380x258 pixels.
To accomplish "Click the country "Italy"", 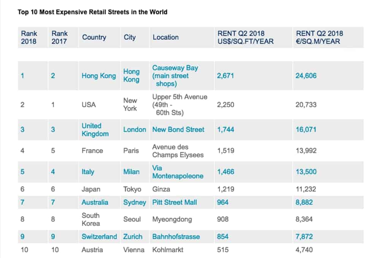I will coord(88,172).
